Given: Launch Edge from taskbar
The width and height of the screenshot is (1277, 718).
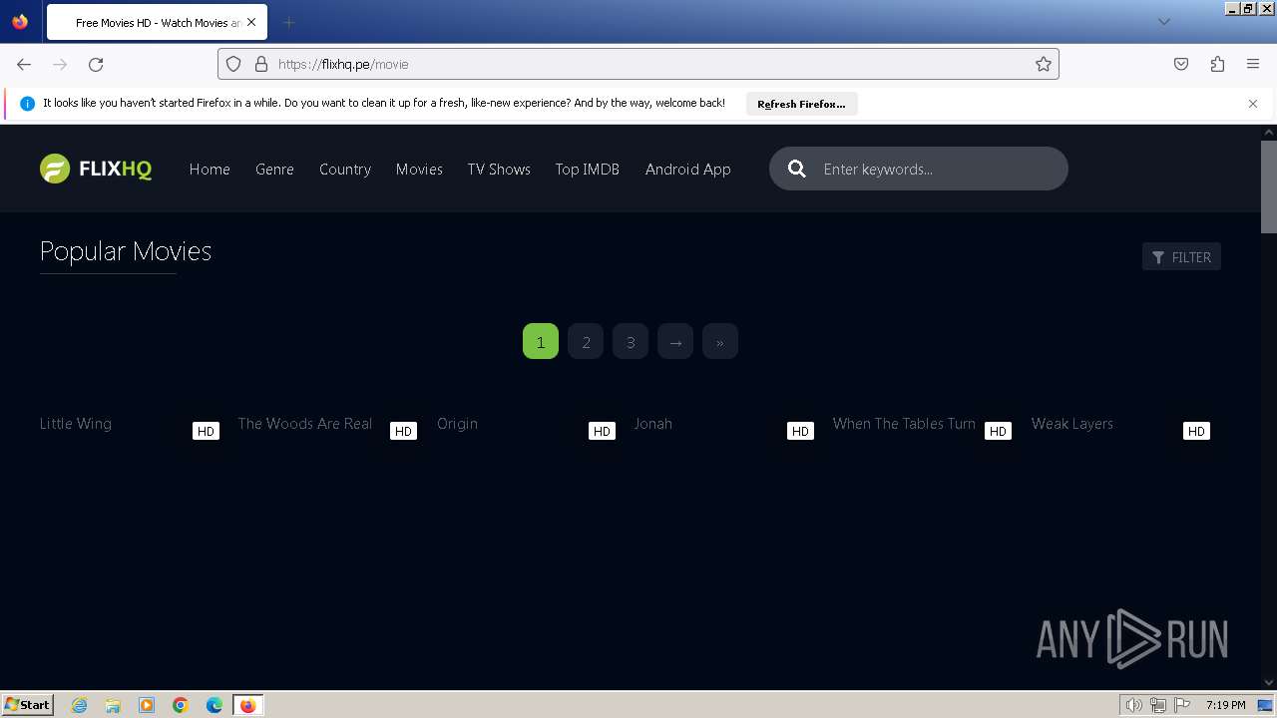Looking at the screenshot, I should point(214,705).
